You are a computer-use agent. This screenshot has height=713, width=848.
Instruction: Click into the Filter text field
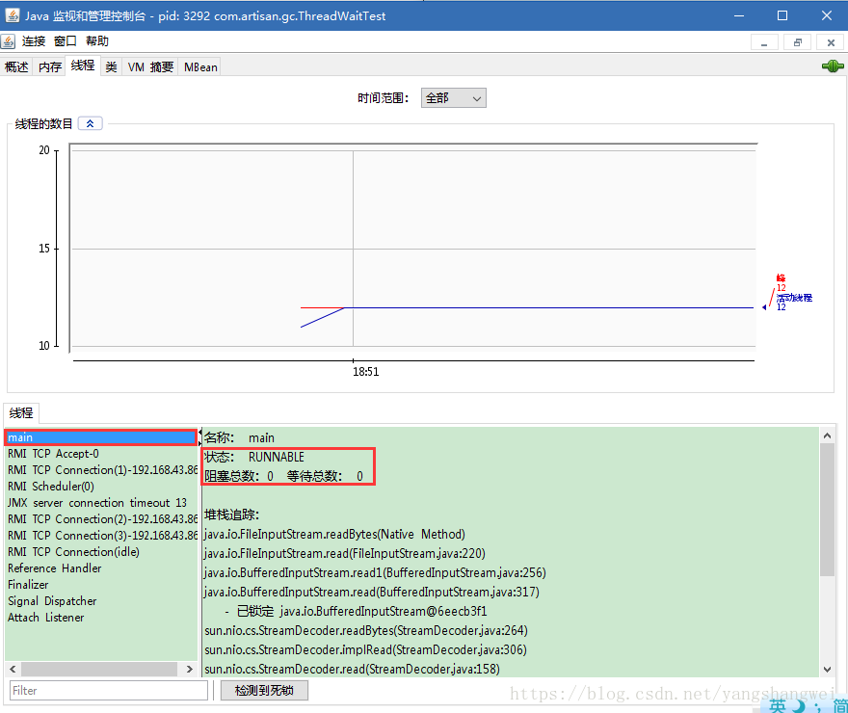[108, 690]
